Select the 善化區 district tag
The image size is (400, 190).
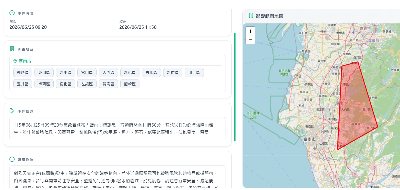(151, 73)
